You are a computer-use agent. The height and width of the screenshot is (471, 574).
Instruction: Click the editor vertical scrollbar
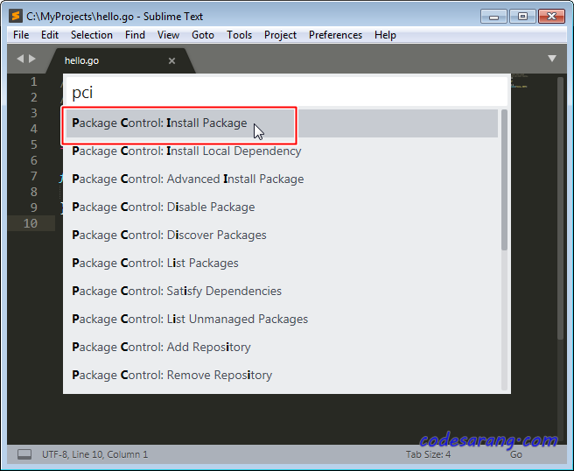tap(561, 208)
